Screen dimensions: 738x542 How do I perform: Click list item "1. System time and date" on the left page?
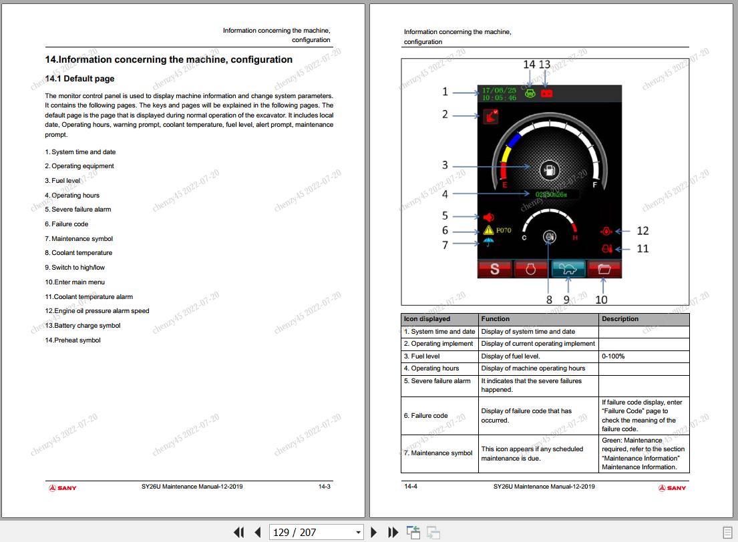pos(80,152)
